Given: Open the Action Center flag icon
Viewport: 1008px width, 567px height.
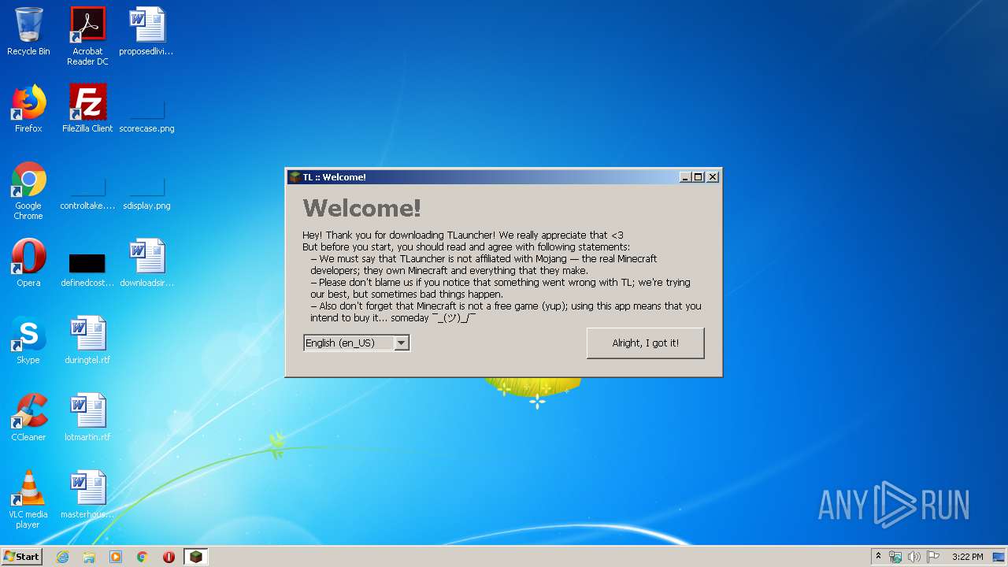Looking at the screenshot, I should [x=933, y=557].
